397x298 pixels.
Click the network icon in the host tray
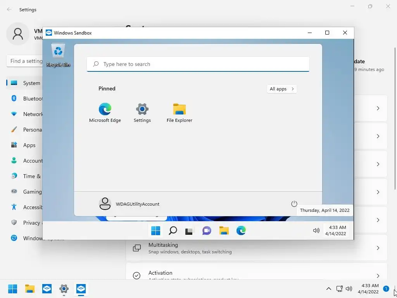(339, 289)
